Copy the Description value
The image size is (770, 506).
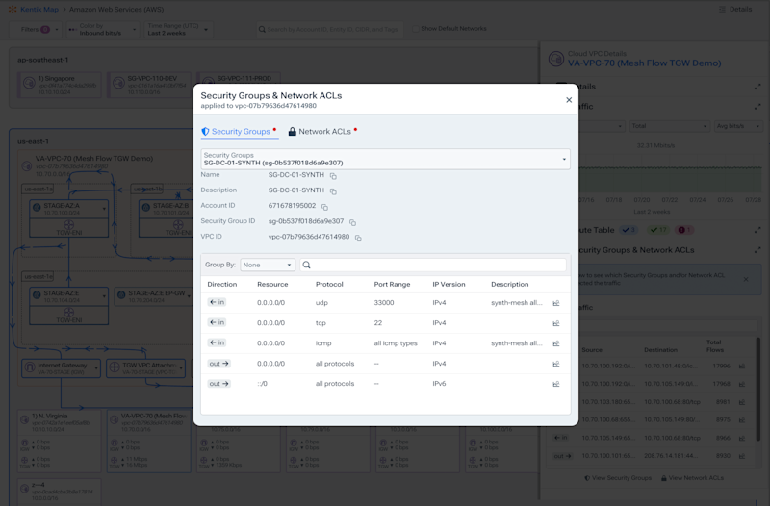333,190
